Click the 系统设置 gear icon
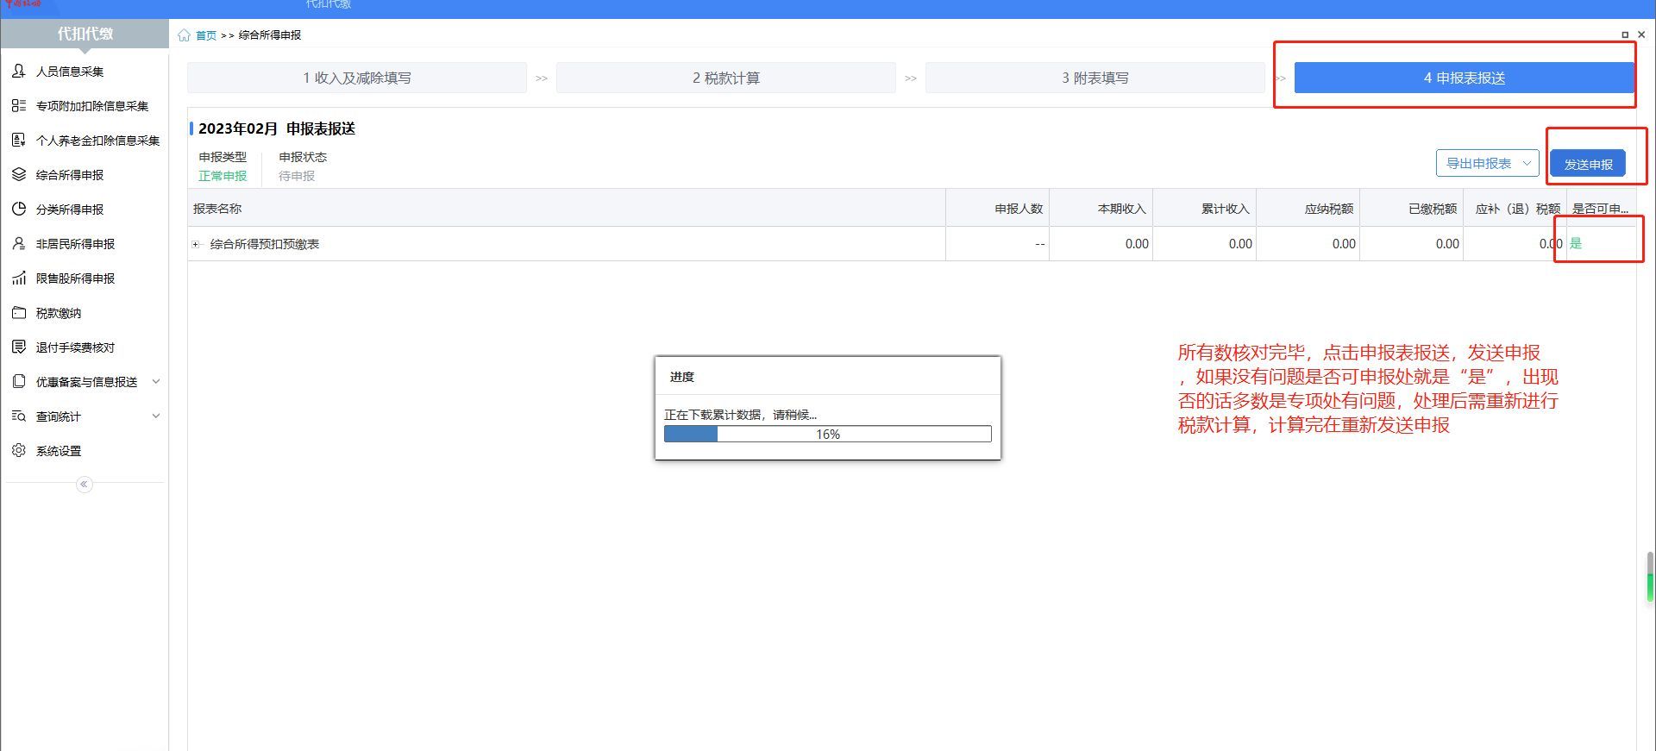The width and height of the screenshot is (1656, 751). tap(18, 450)
